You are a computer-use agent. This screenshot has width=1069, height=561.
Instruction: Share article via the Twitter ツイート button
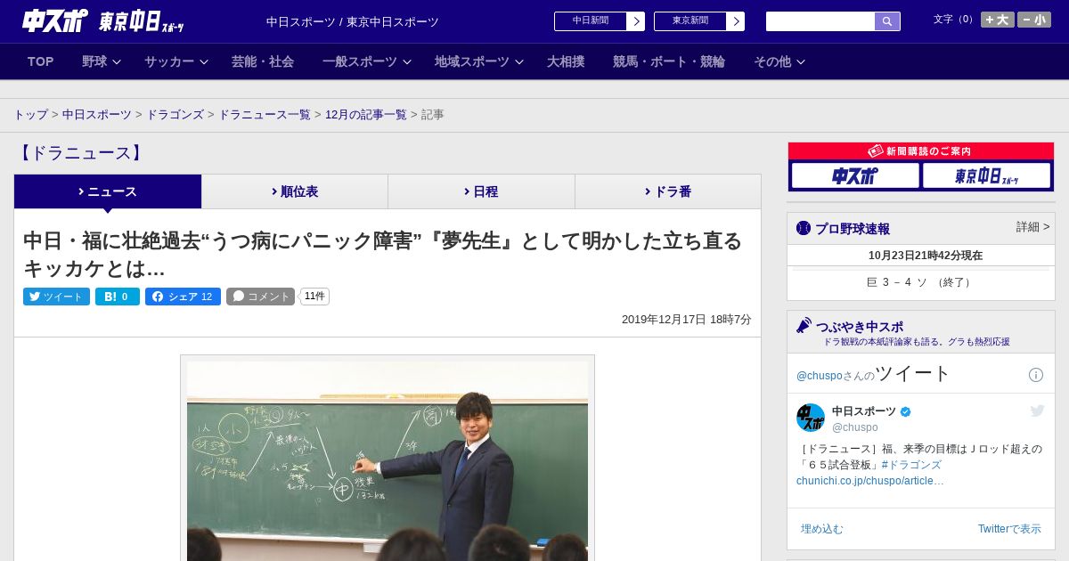(56, 297)
